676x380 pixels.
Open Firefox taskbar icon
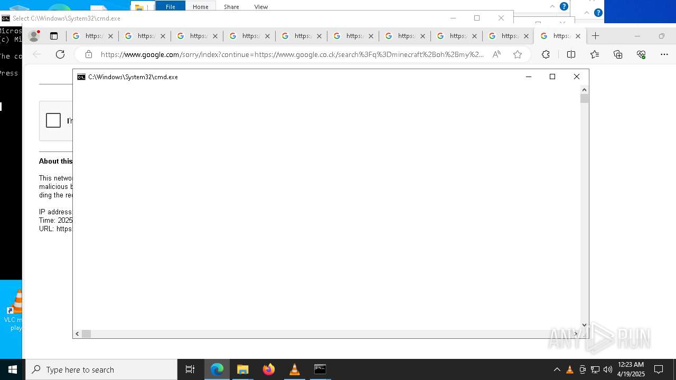point(269,369)
